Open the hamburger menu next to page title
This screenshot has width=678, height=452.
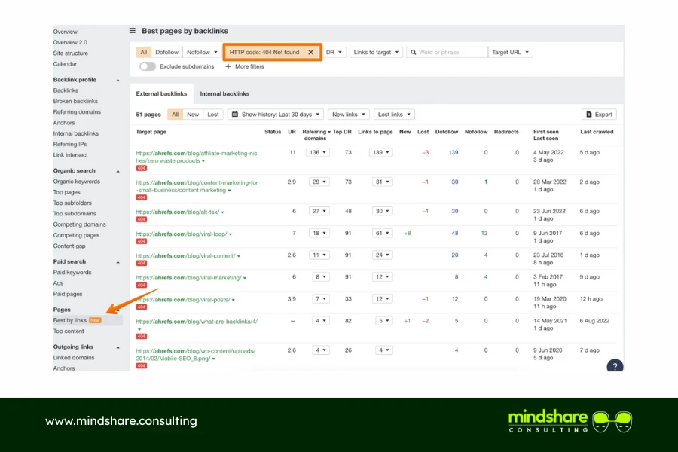point(133,31)
